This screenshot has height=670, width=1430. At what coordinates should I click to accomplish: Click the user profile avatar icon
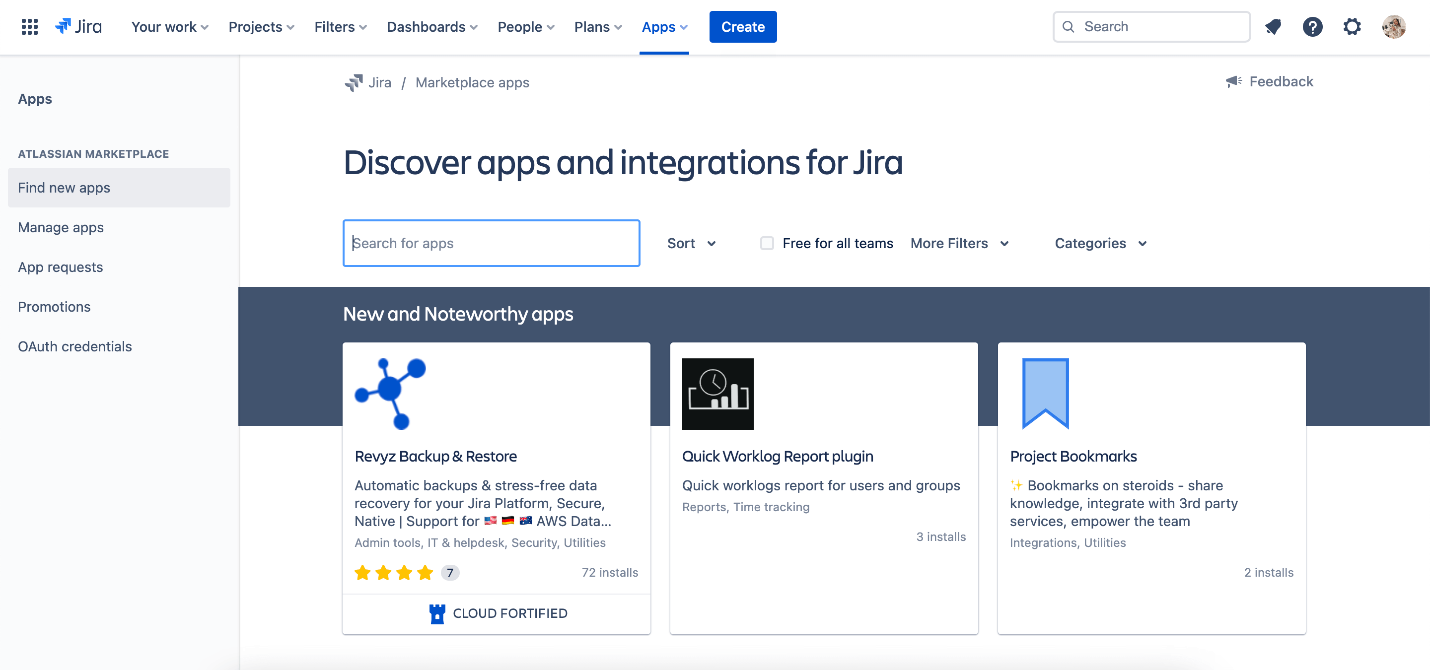(x=1394, y=26)
